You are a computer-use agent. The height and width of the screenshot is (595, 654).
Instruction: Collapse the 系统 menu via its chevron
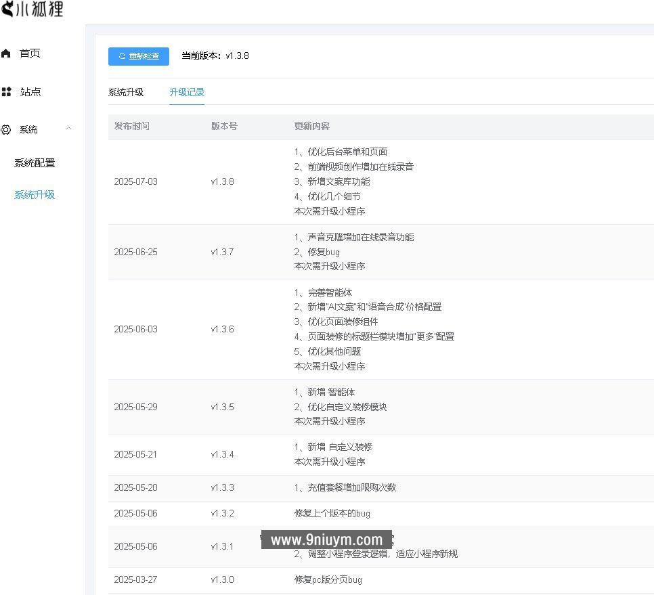click(69, 128)
